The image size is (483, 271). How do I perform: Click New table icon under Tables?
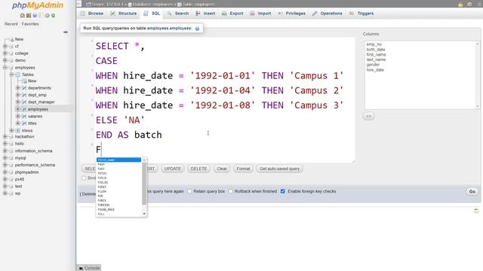pos(24,81)
